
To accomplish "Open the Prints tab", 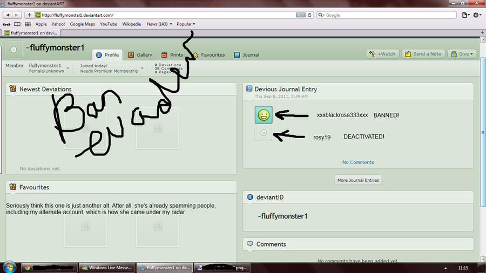I will [x=172, y=55].
